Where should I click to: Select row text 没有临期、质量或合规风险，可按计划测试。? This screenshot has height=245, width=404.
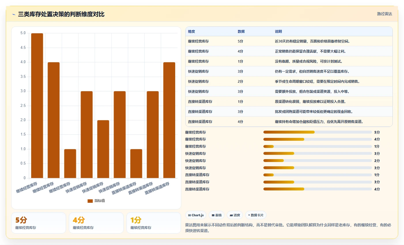[x=309, y=61]
